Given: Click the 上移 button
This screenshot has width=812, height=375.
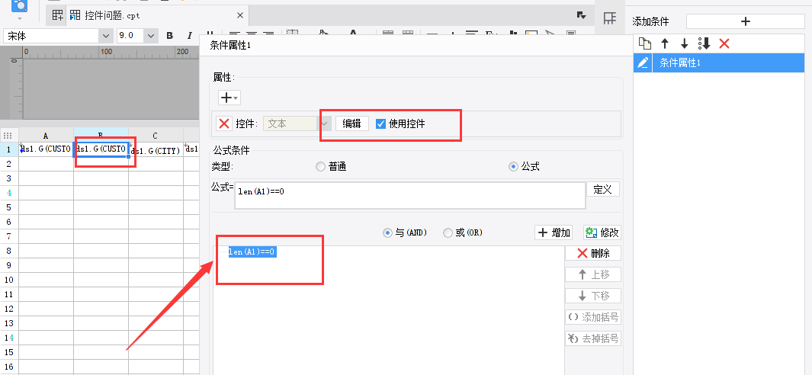Looking at the screenshot, I should [x=593, y=274].
